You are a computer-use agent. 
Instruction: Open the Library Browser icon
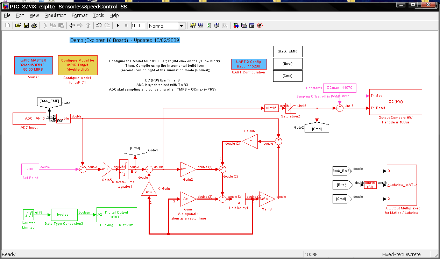point(236,26)
